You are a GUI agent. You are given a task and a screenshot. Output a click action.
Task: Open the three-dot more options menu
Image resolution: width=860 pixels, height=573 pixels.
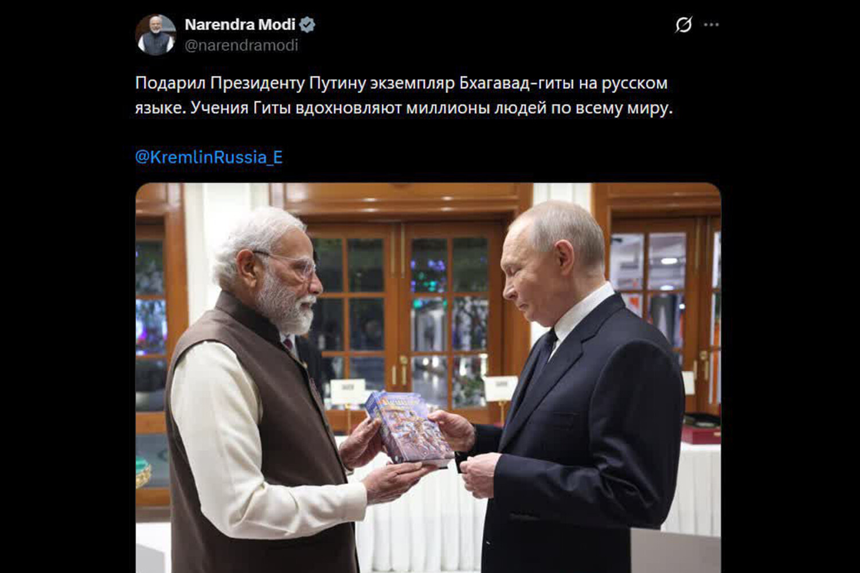coord(711,25)
